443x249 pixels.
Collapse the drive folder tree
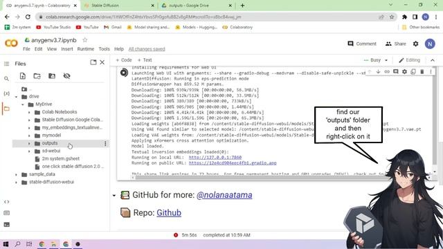click(17, 97)
